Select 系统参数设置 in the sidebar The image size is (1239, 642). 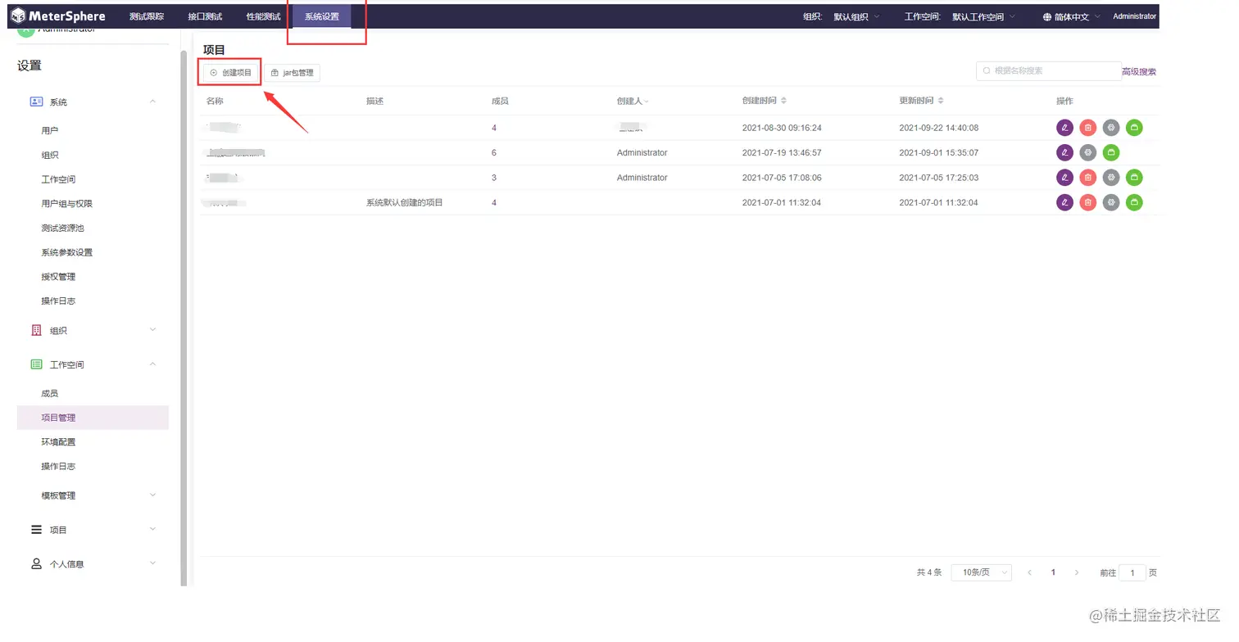(67, 252)
